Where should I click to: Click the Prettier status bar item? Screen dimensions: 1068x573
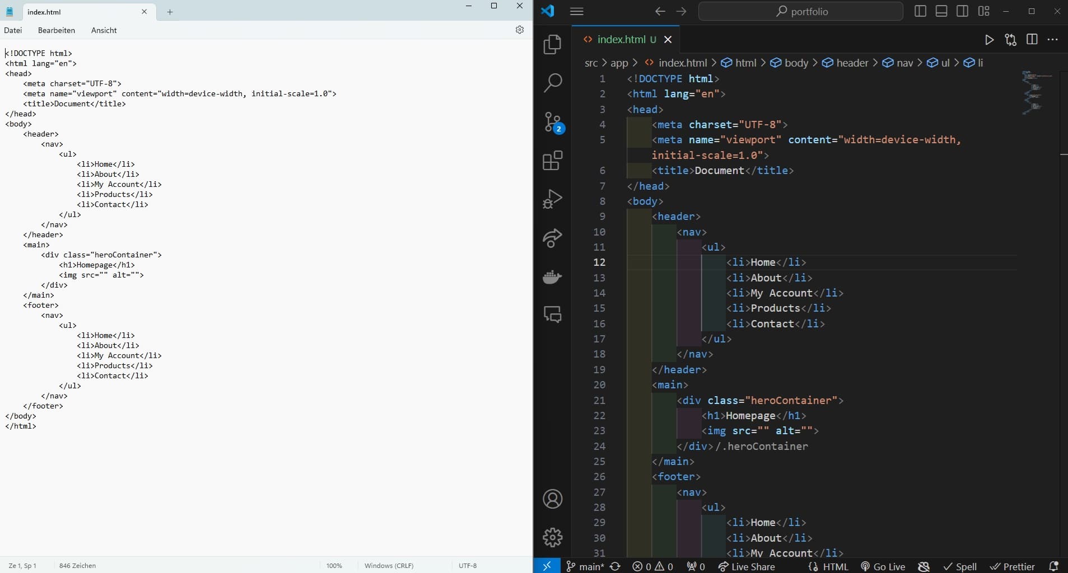(x=1013, y=566)
